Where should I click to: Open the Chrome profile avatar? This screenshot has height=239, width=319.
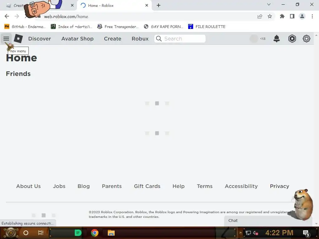point(302,16)
